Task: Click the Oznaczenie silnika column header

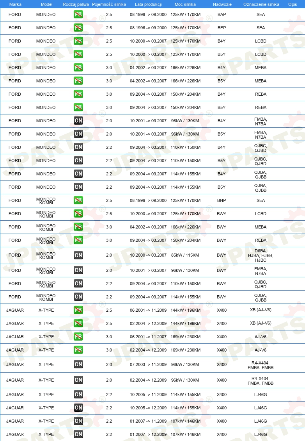Action: (261, 4)
